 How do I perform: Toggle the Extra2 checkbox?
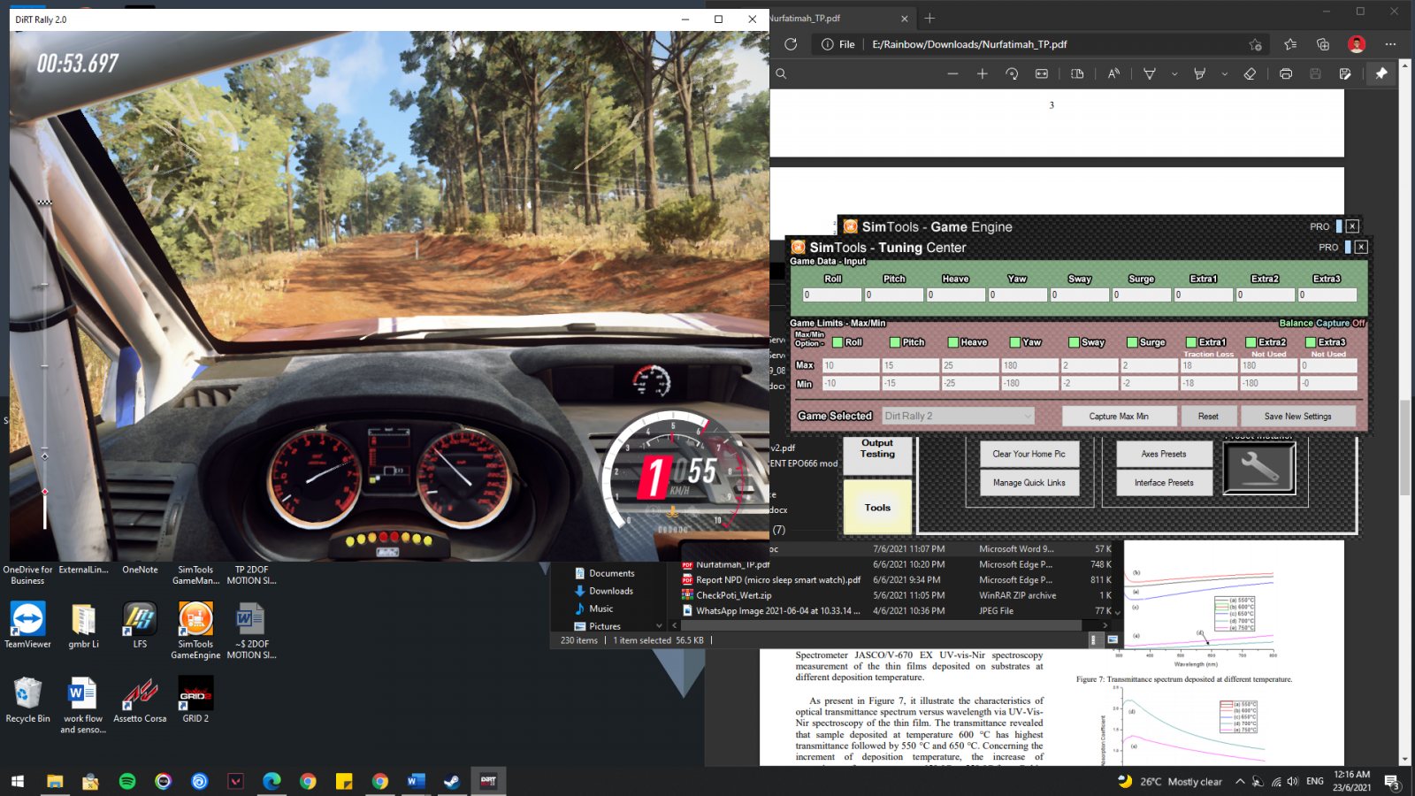[1251, 342]
